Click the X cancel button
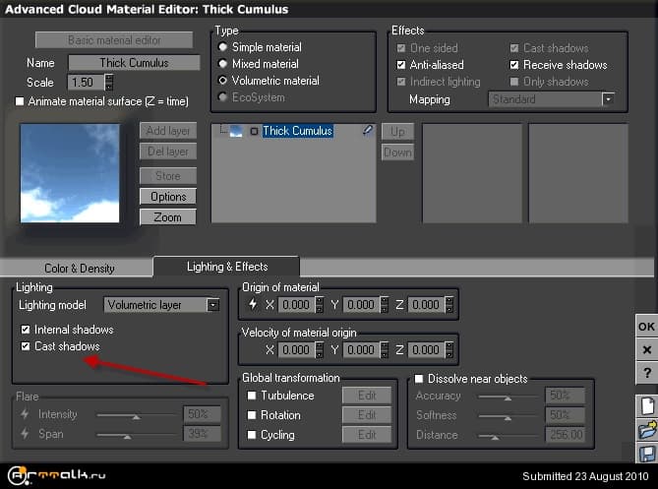 point(646,349)
